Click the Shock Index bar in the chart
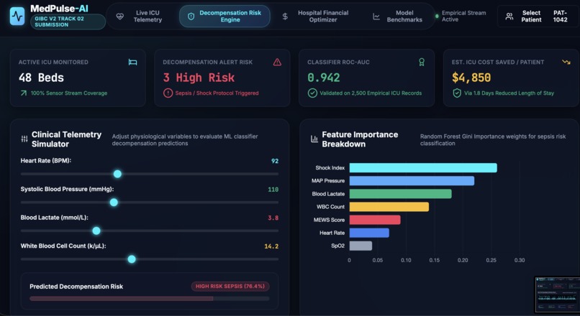This screenshot has height=316, width=580. click(423, 168)
